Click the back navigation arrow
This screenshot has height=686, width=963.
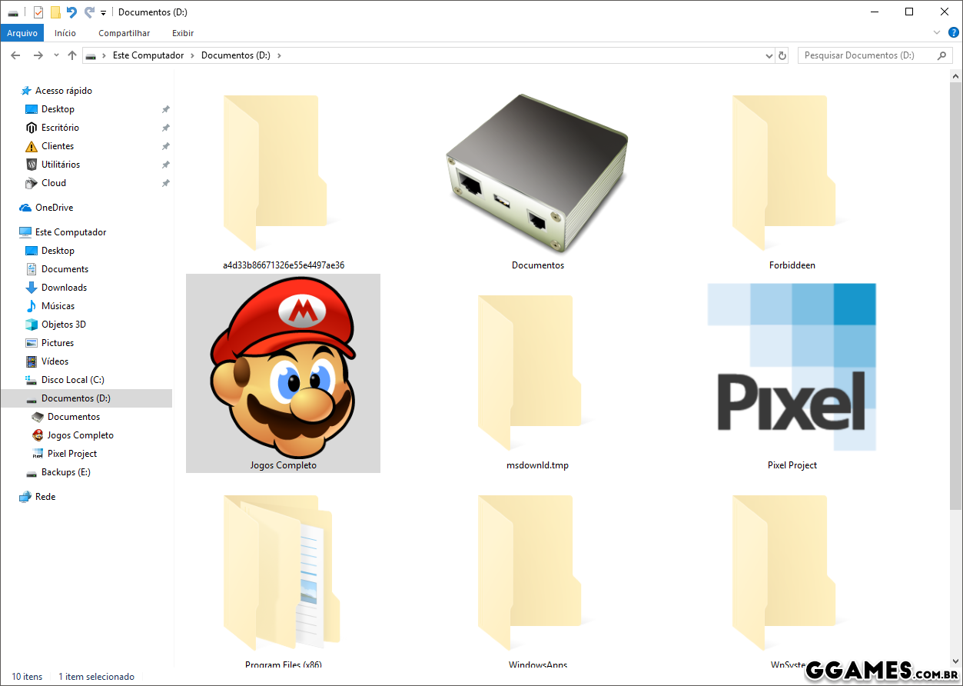[x=15, y=55]
